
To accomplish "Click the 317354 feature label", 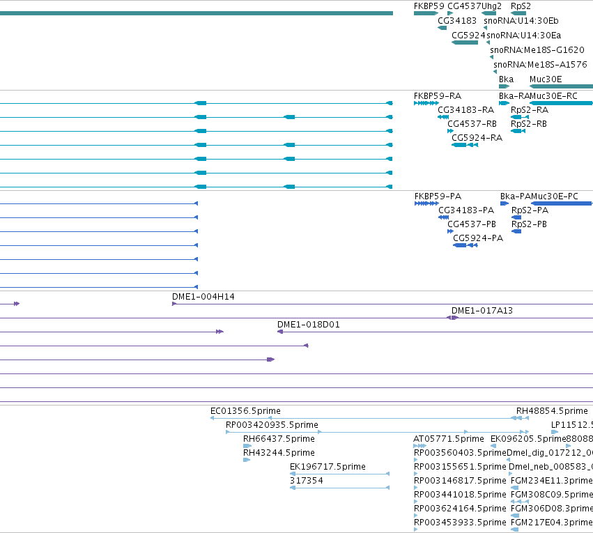I will [x=307, y=481].
